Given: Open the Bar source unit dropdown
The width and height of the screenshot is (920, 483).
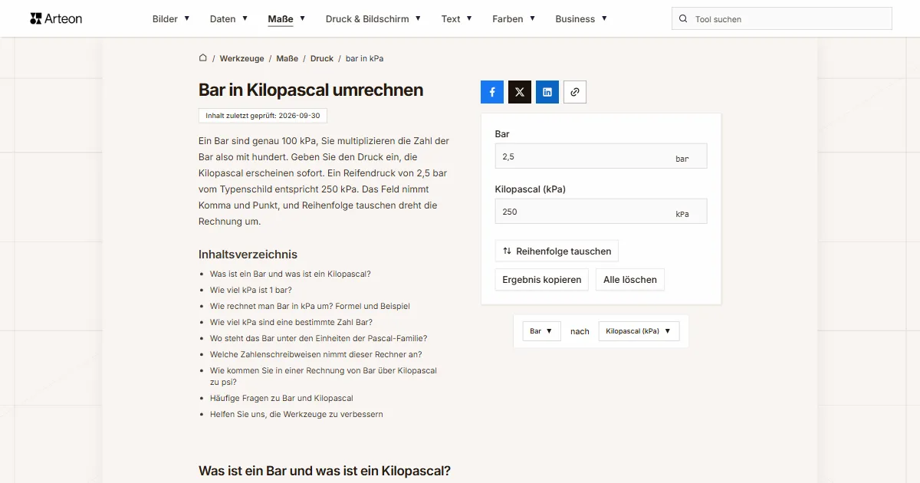Looking at the screenshot, I should (541, 331).
